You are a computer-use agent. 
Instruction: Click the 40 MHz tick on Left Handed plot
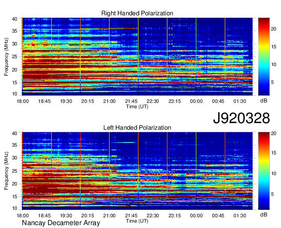[14, 133]
